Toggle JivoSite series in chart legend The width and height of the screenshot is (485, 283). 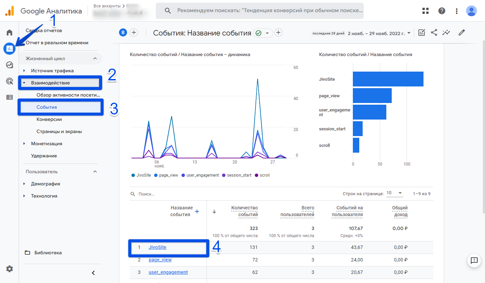141,175
